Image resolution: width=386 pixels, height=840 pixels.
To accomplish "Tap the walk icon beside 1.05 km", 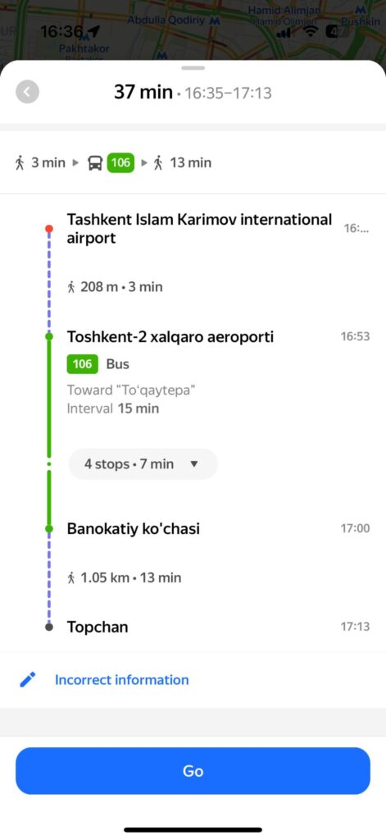I will pyautogui.click(x=71, y=577).
